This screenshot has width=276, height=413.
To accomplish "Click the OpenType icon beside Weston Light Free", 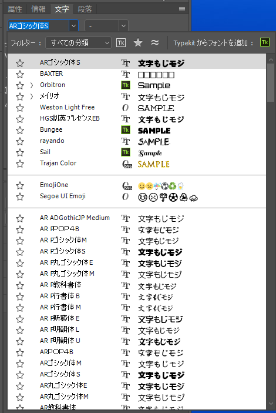I will pos(126,108).
